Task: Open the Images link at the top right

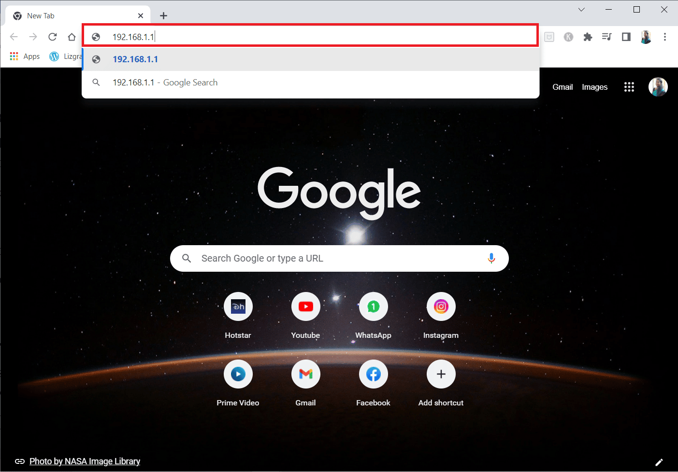Action: tap(594, 87)
